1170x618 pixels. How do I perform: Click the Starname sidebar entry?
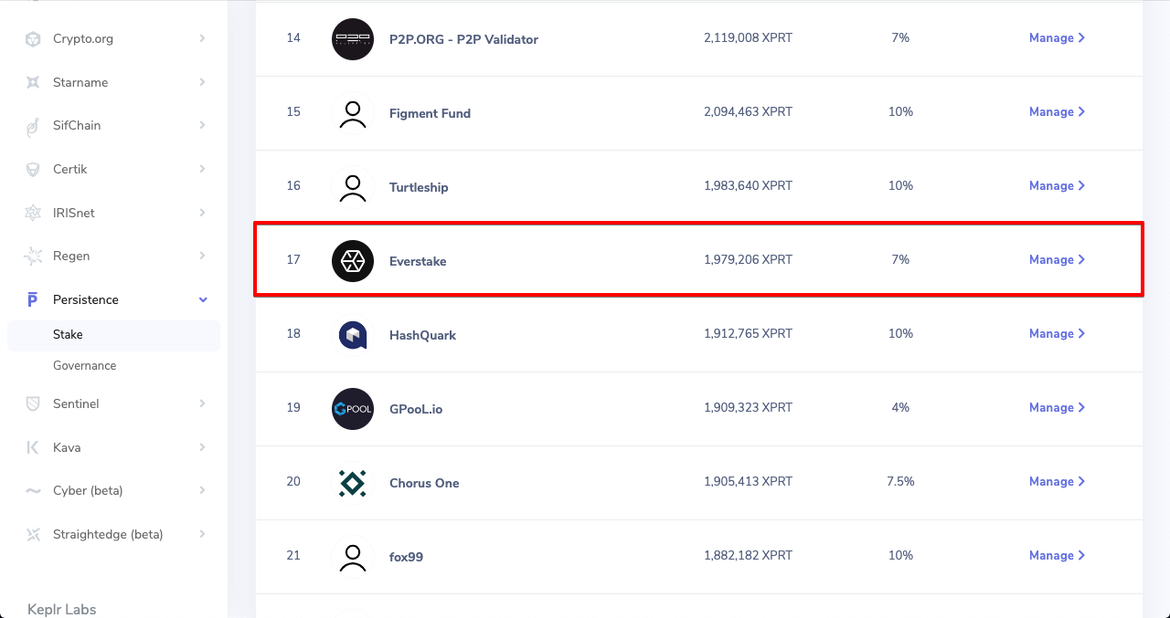pos(113,82)
